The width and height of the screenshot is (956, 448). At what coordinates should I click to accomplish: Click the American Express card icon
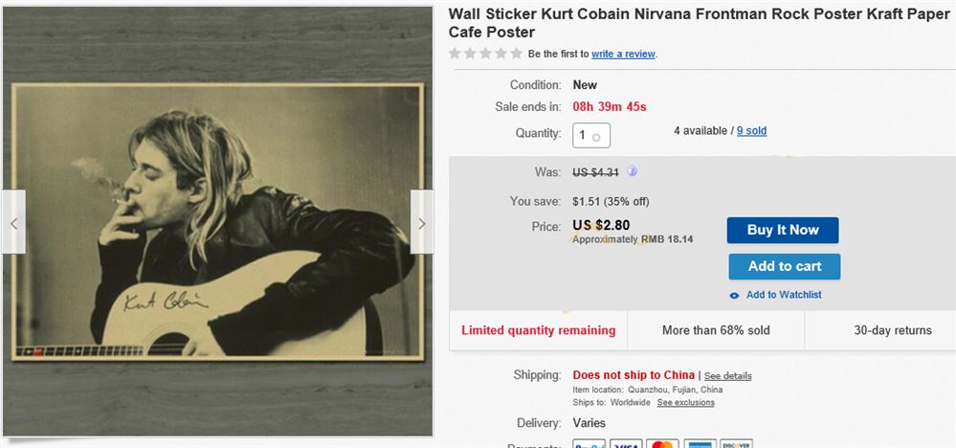click(x=700, y=444)
